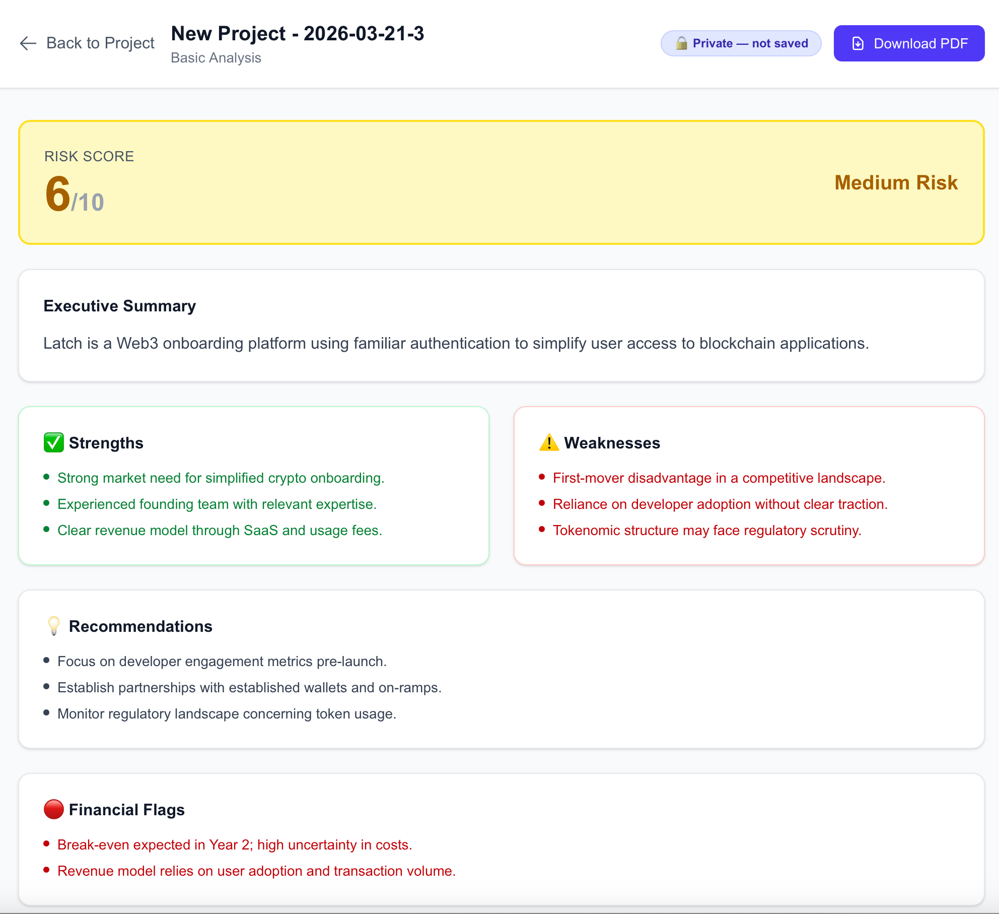Image resolution: width=999 pixels, height=914 pixels.
Task: Click the break-even expected in Year 2 flag
Action: (235, 844)
